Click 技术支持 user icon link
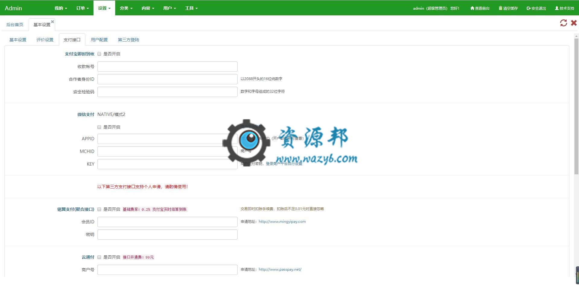Viewport: 579px width, 286px height. [x=564, y=8]
